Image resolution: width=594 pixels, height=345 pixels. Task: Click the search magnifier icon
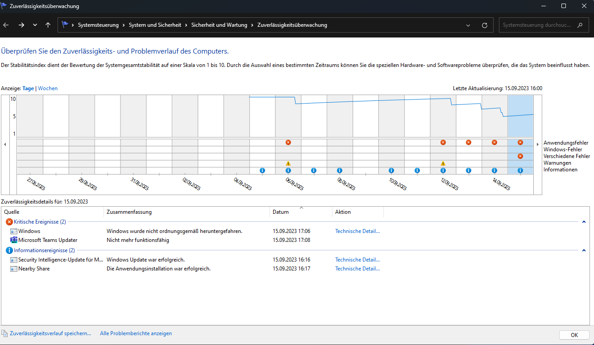coord(580,25)
